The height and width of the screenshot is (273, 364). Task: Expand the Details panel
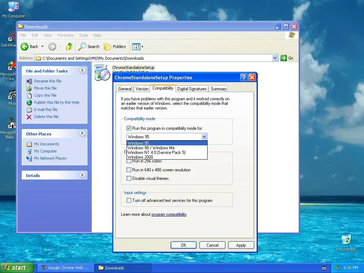(82, 175)
